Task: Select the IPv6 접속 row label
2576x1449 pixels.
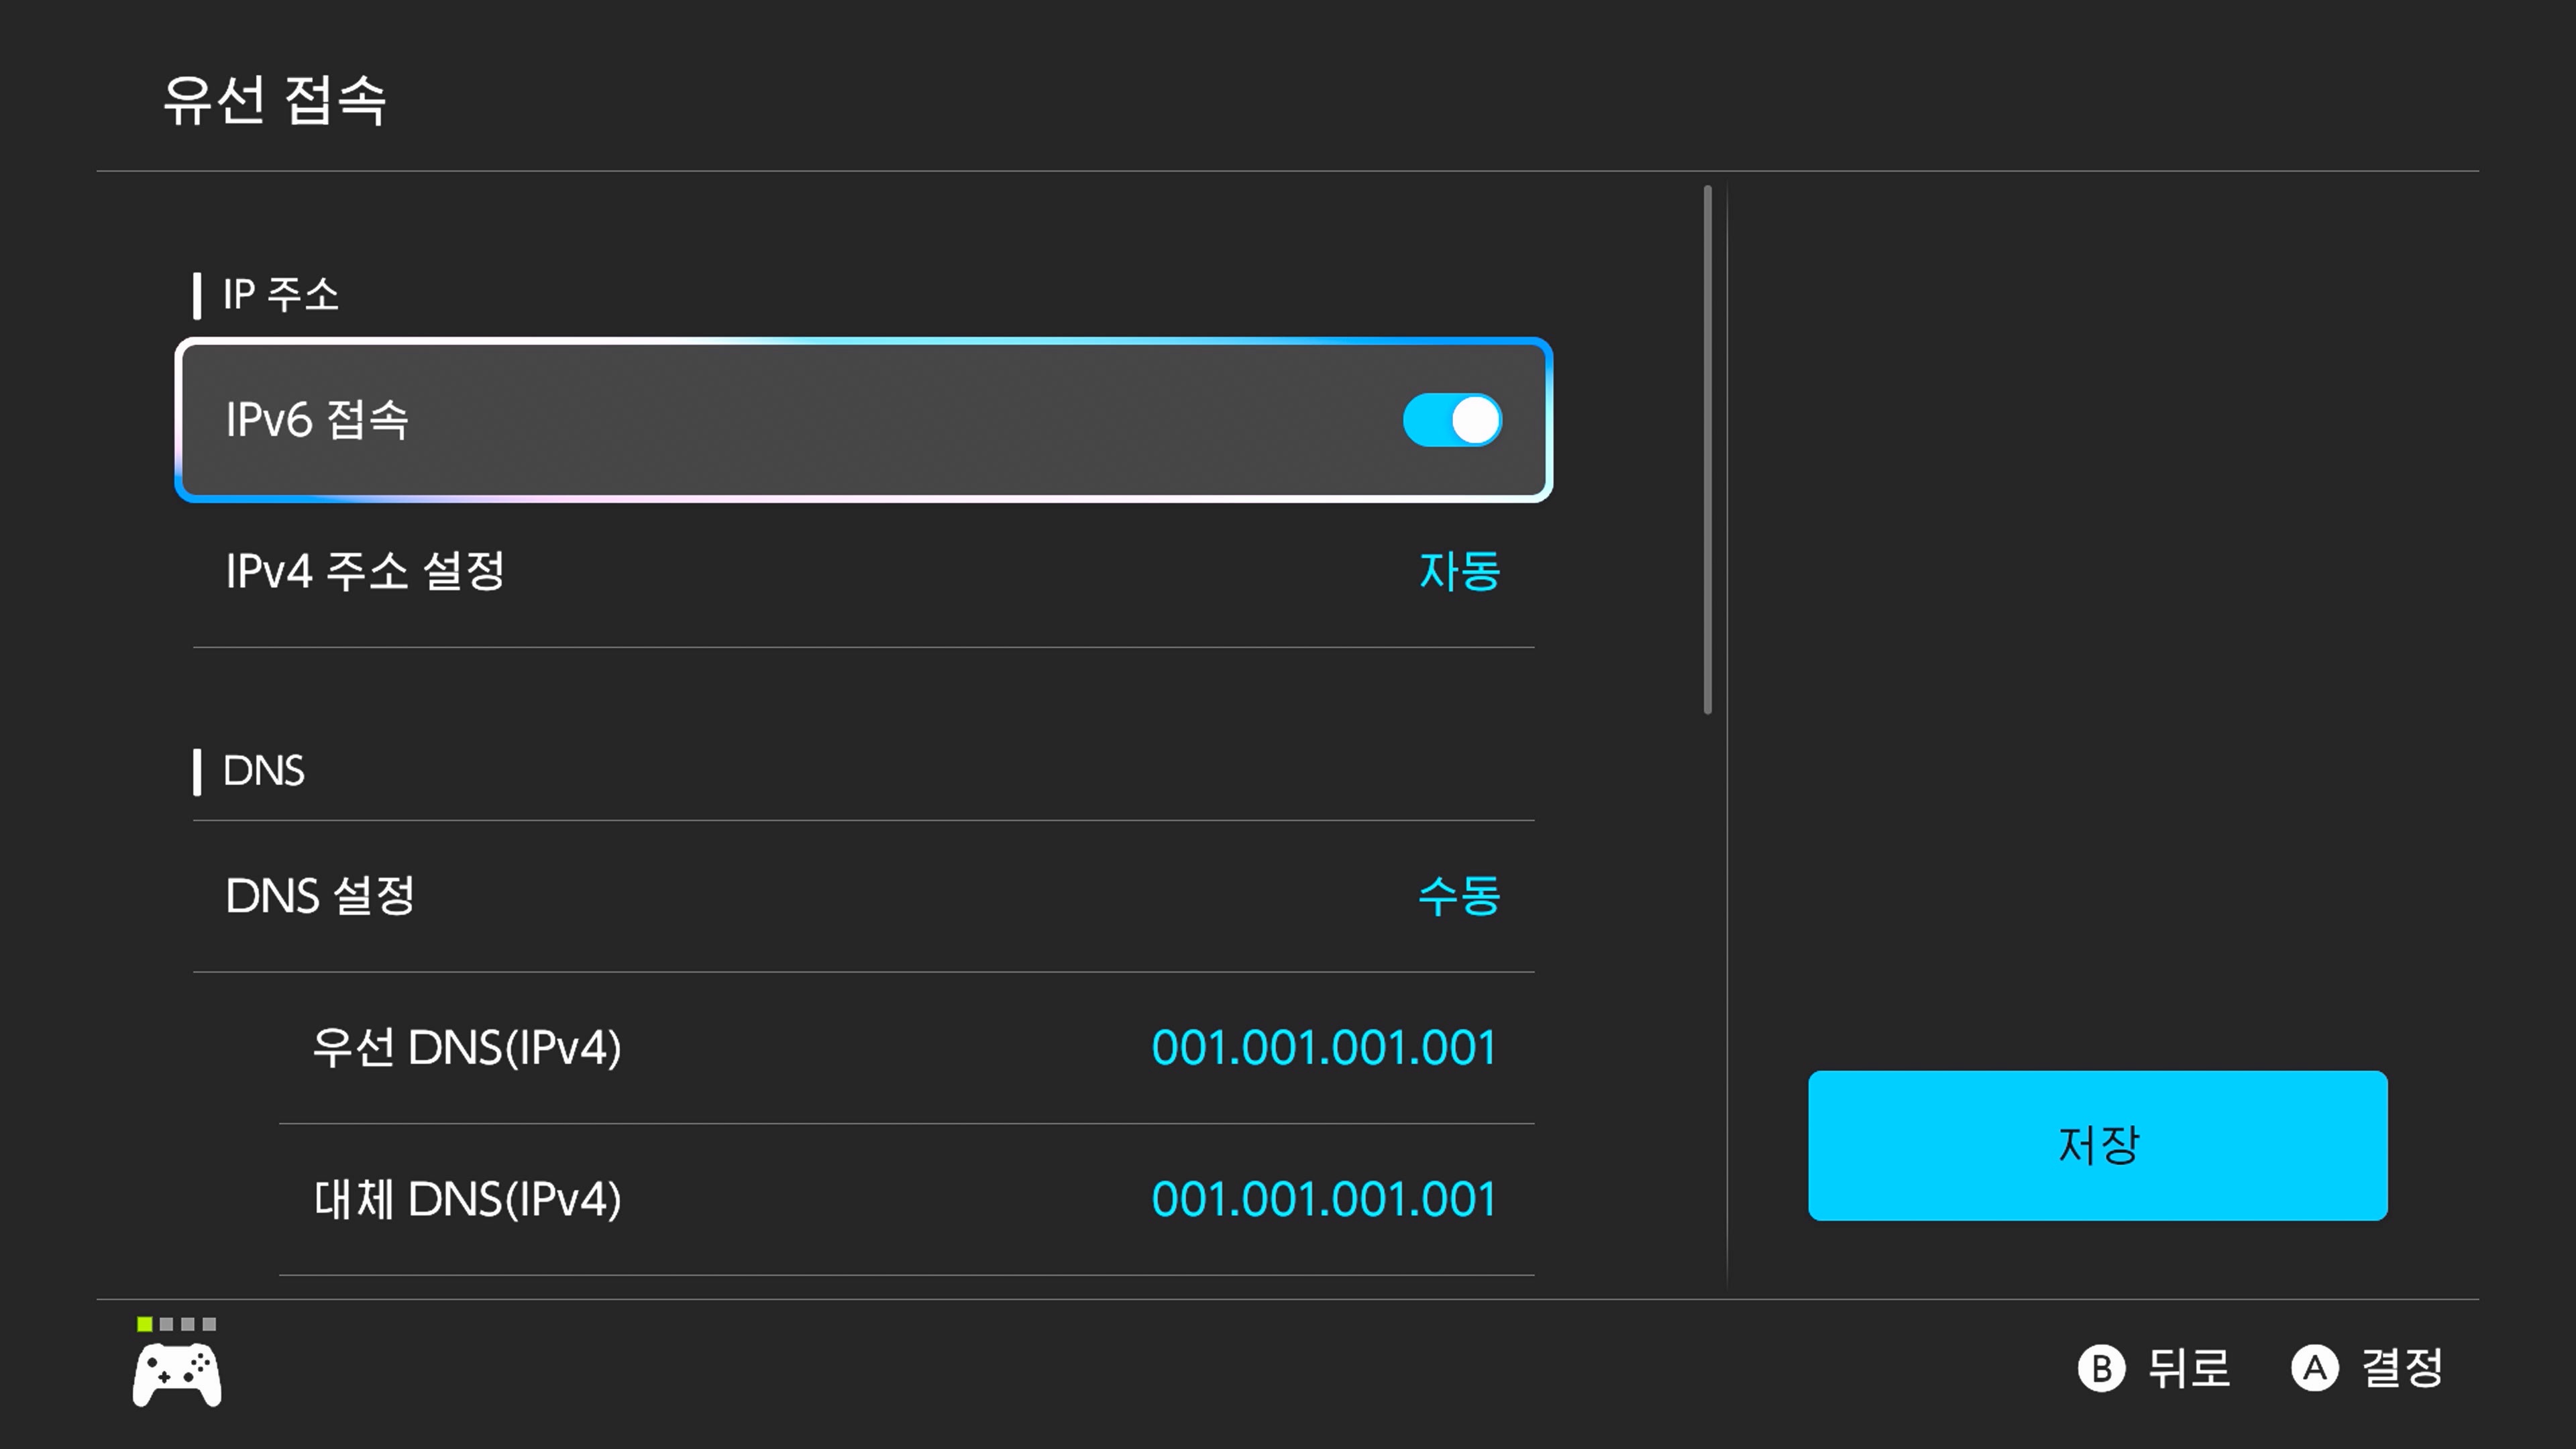Action: [317, 420]
